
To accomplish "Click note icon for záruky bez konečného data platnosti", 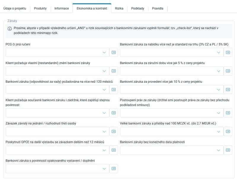I will (228, 150).
